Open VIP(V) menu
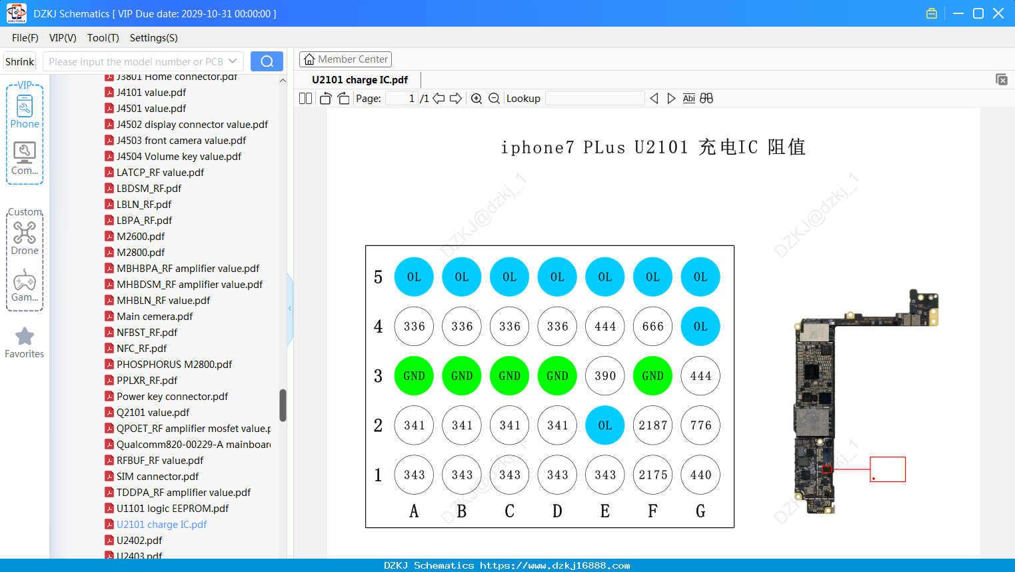The width and height of the screenshot is (1015, 572). coord(63,38)
